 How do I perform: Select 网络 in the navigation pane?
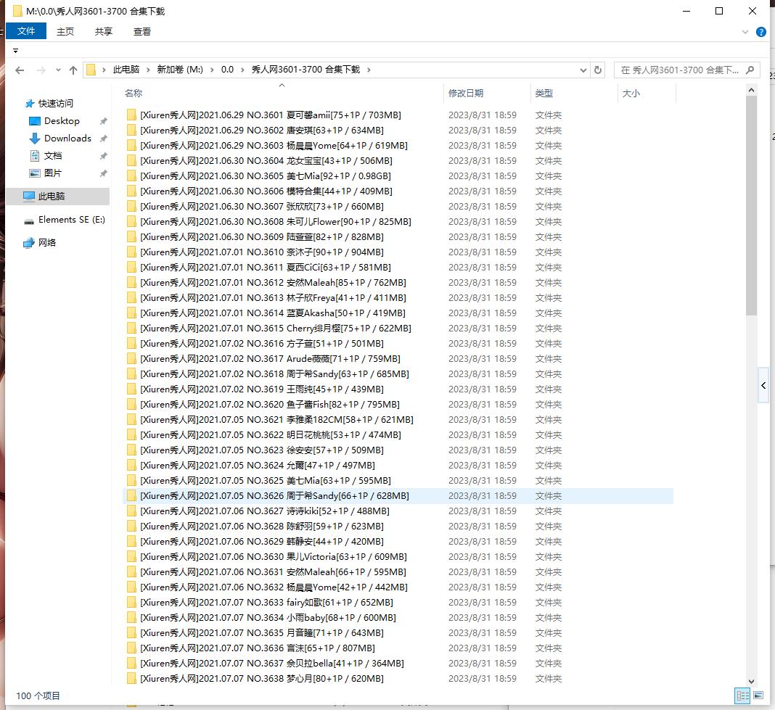click(47, 243)
